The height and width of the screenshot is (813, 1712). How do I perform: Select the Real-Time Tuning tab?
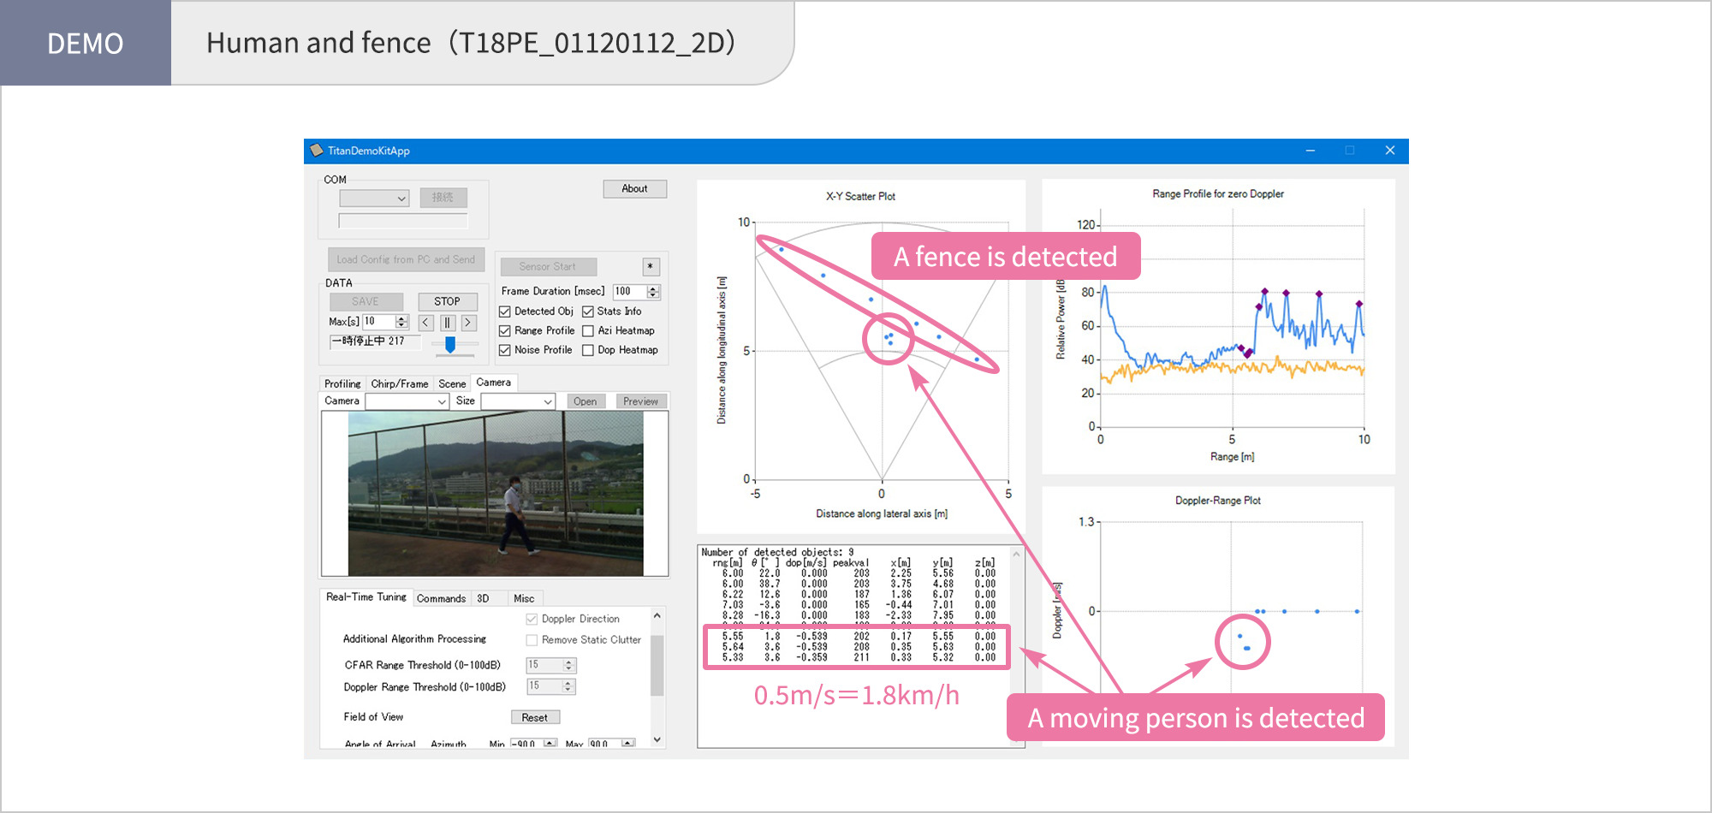tap(366, 597)
